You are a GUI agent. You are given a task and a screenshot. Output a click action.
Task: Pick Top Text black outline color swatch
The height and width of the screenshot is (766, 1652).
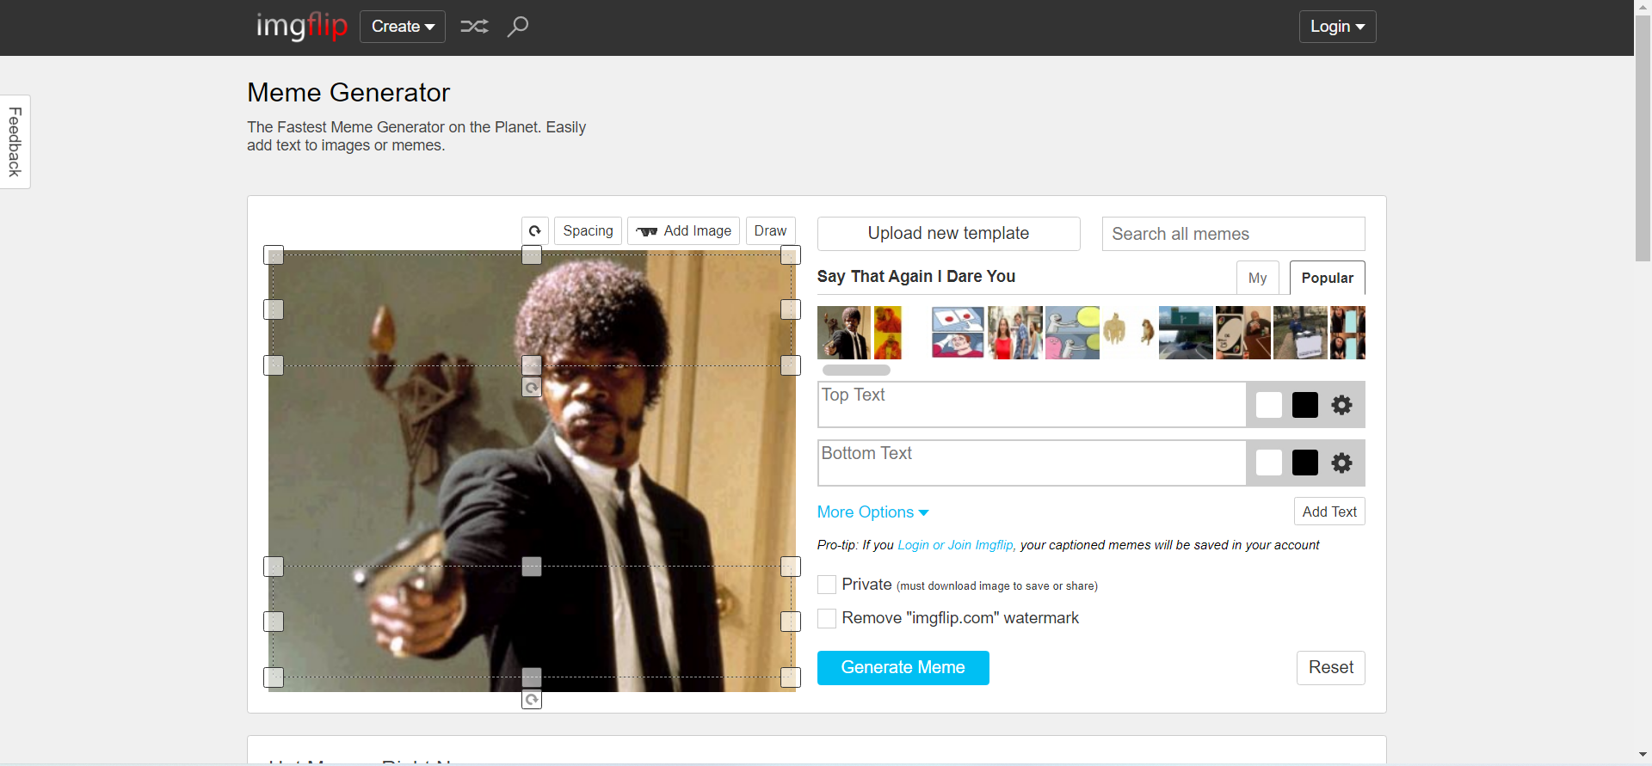1305,405
